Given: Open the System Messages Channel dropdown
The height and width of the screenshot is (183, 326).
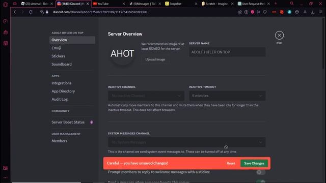Looking at the screenshot, I should (187, 142).
